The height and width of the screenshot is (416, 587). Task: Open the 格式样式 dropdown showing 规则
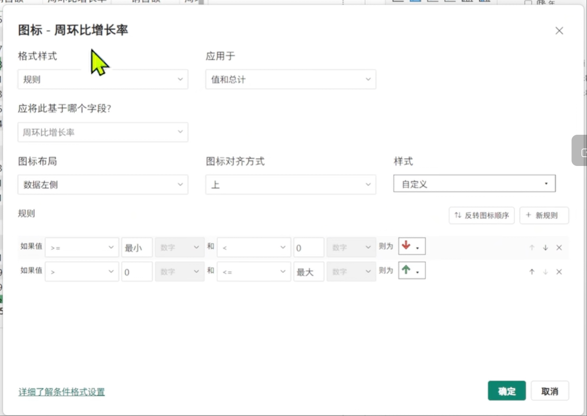coord(103,79)
